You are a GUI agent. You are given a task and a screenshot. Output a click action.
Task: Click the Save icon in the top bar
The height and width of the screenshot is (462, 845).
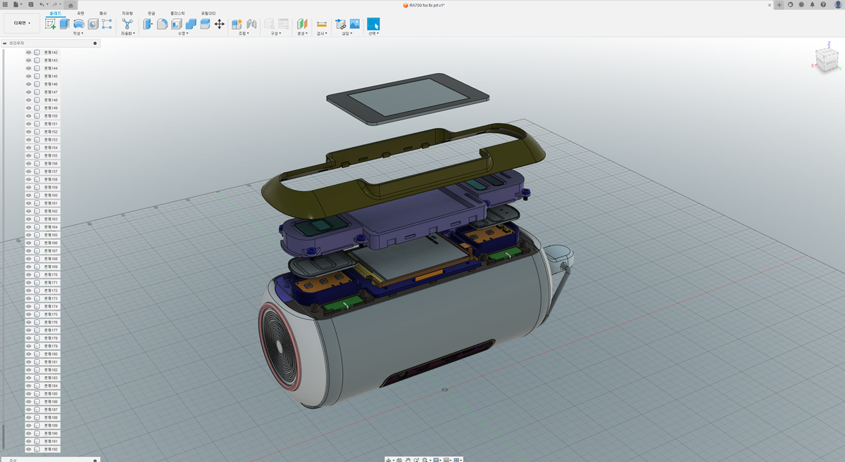[x=31, y=5]
